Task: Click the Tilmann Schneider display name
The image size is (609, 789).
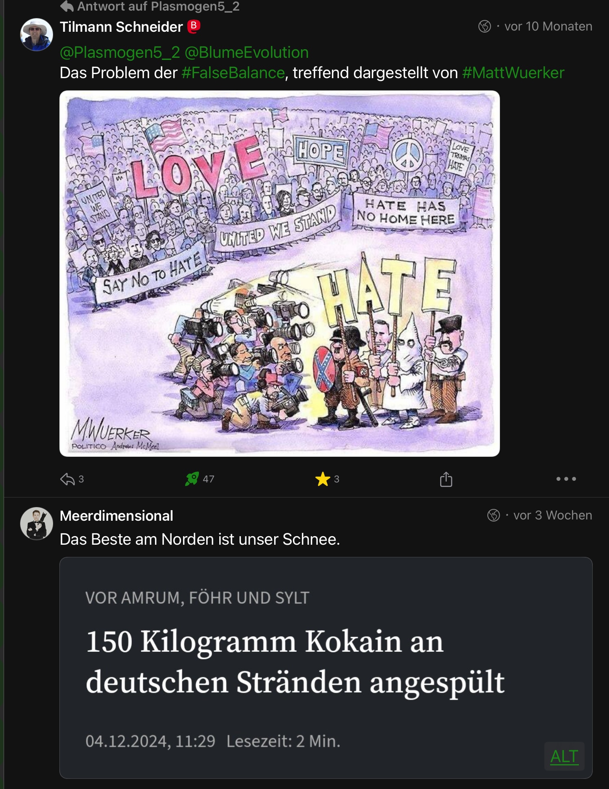Action: coord(121,27)
